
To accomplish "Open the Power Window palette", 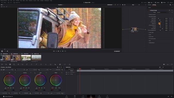I will 41,65.
